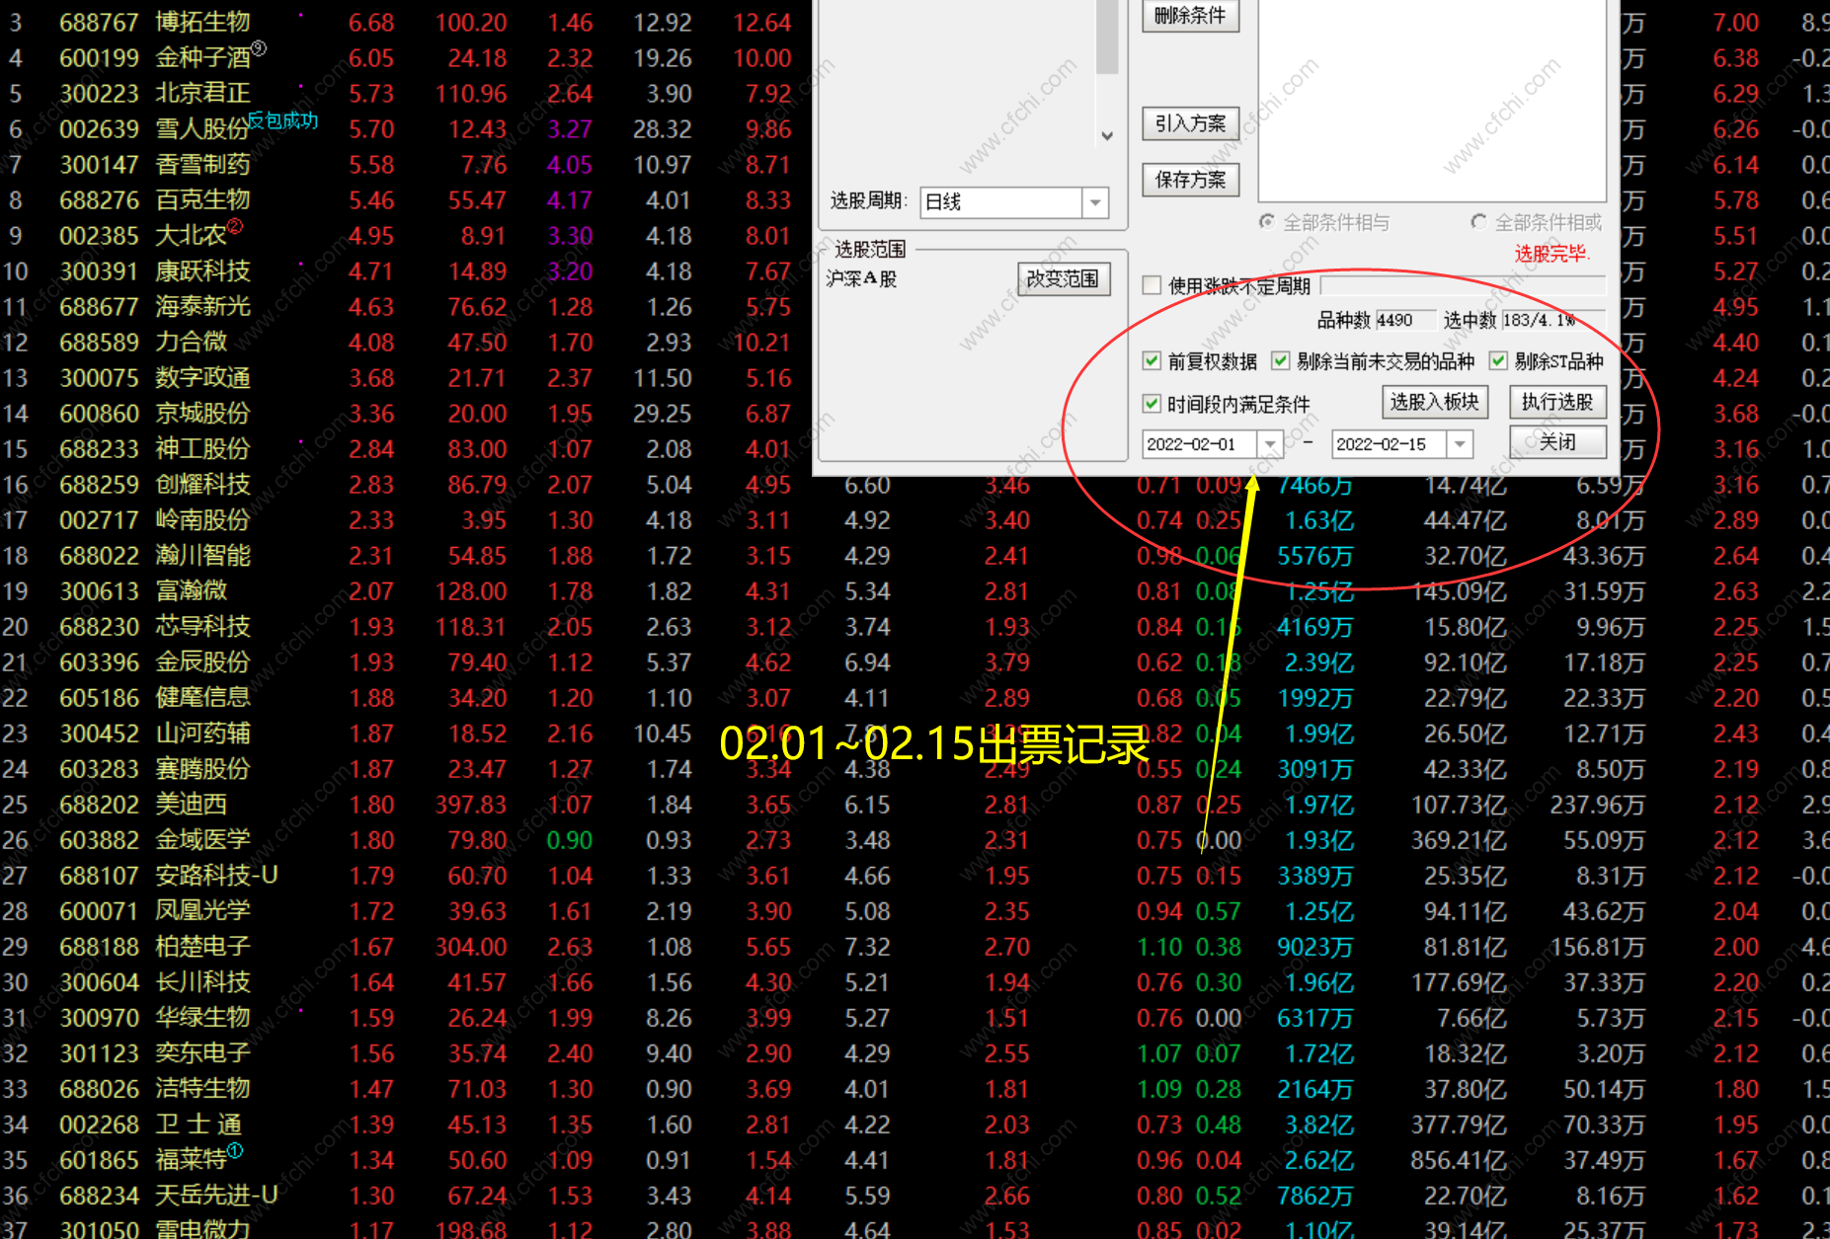Click the 删除条件 button
Image resolution: width=1830 pixels, height=1239 pixels.
(1190, 16)
